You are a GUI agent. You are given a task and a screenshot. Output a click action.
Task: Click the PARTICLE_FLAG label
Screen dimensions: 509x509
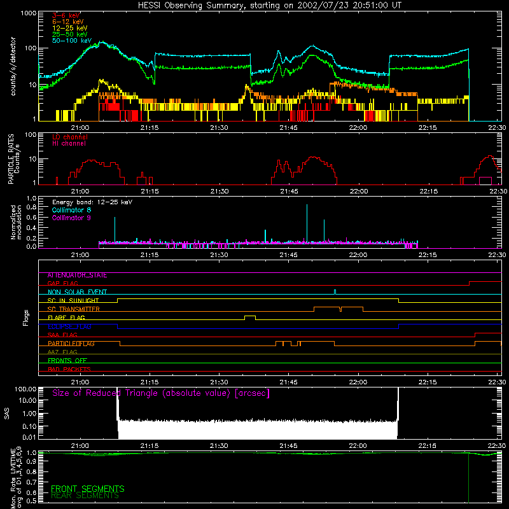pos(71,344)
